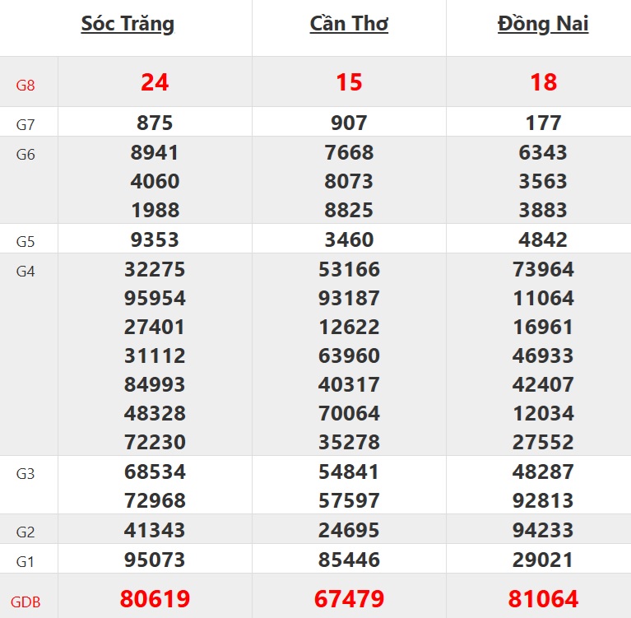
Task: Select Đồng Nai G8 number 18
Action: click(543, 82)
